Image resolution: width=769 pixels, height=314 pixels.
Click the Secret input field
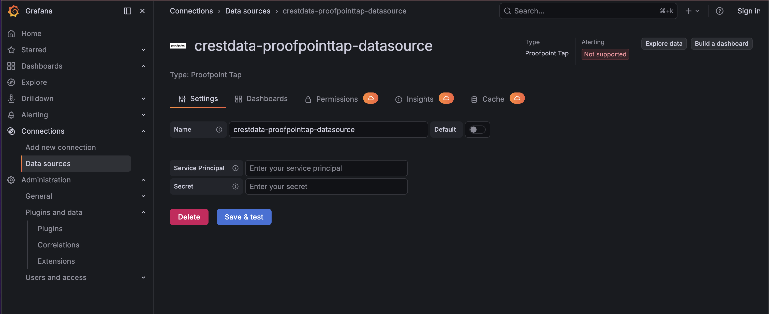pyautogui.click(x=326, y=186)
